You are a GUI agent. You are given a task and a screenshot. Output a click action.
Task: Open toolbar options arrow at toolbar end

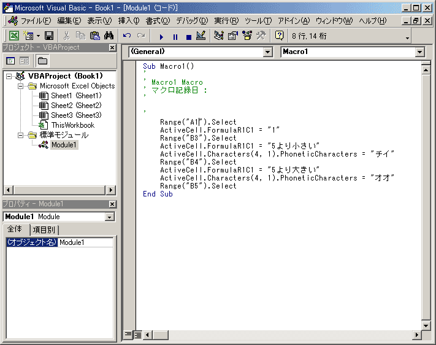[x=407, y=38]
